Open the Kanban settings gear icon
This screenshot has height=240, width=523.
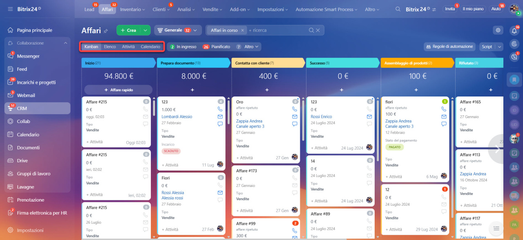(x=498, y=30)
